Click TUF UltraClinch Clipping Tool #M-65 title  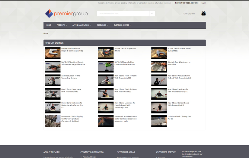pyautogui.click(x=180, y=118)
